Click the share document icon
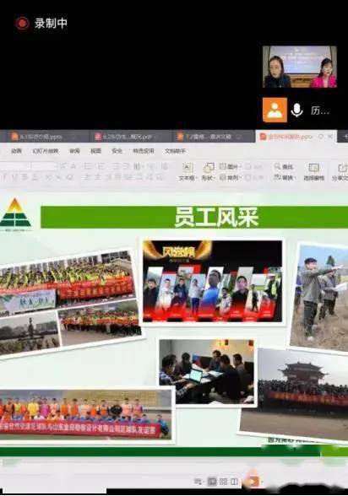 pos(340,172)
